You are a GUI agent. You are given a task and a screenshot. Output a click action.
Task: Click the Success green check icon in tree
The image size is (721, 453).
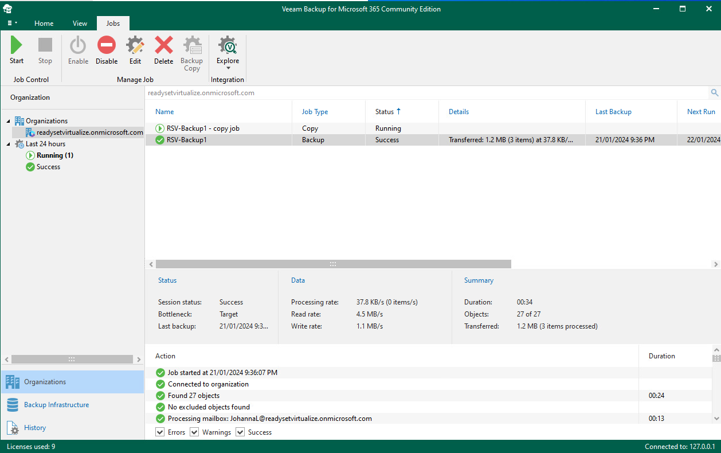[x=30, y=167]
